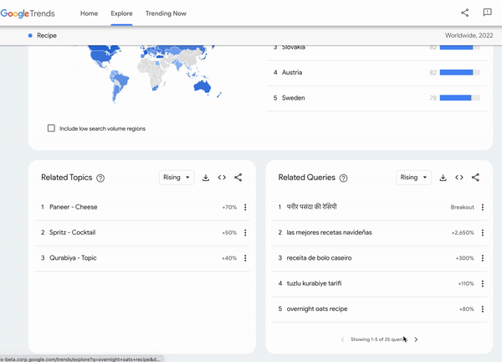Open embed code for Related Topics

click(222, 178)
